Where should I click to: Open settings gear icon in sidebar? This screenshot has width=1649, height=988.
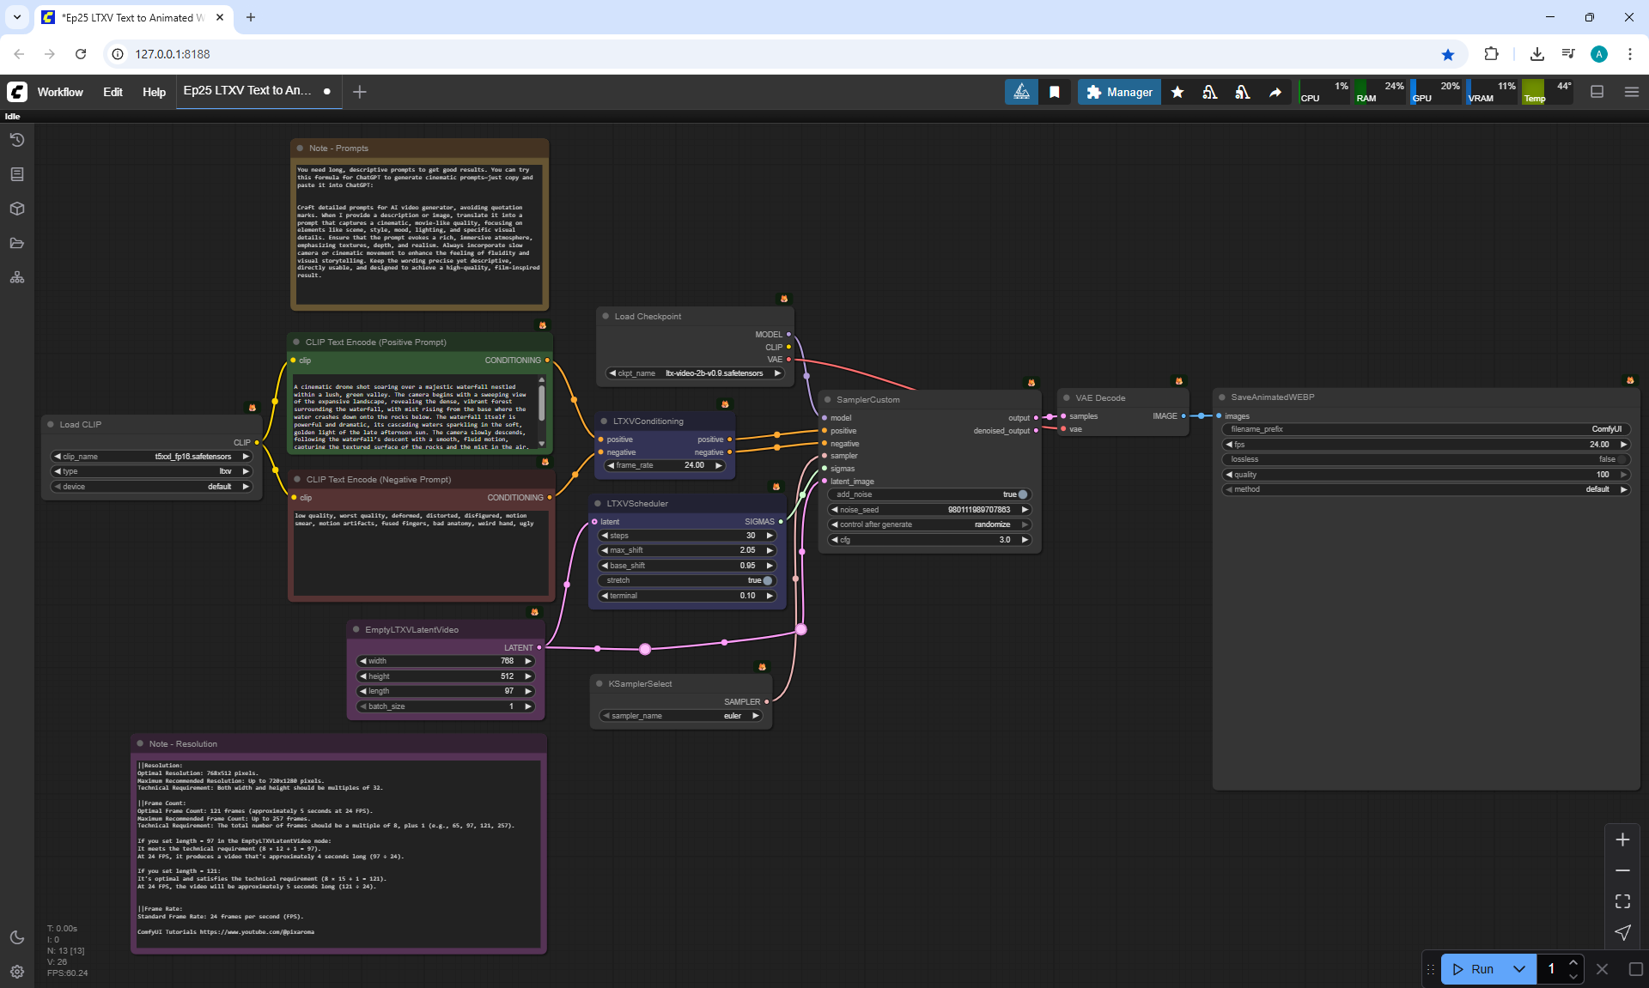17,972
